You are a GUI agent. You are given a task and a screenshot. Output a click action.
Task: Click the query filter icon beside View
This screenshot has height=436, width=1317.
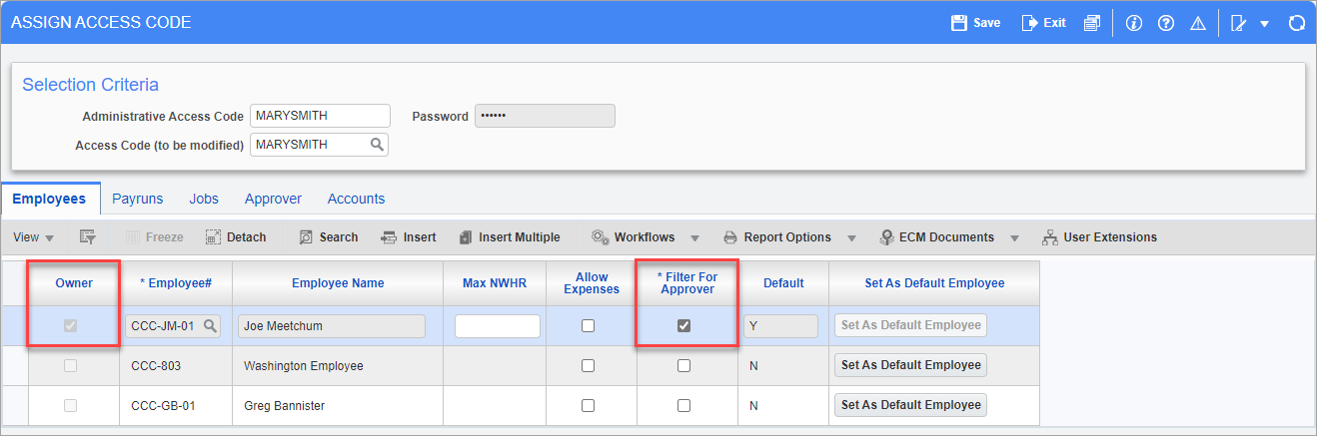click(x=87, y=236)
